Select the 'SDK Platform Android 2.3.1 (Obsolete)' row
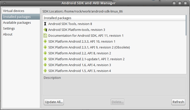The width and height of the screenshot is (190, 110). click(x=114, y=47)
